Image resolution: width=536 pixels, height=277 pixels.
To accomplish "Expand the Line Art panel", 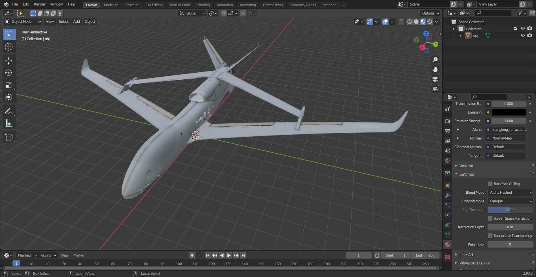I will [x=466, y=255].
